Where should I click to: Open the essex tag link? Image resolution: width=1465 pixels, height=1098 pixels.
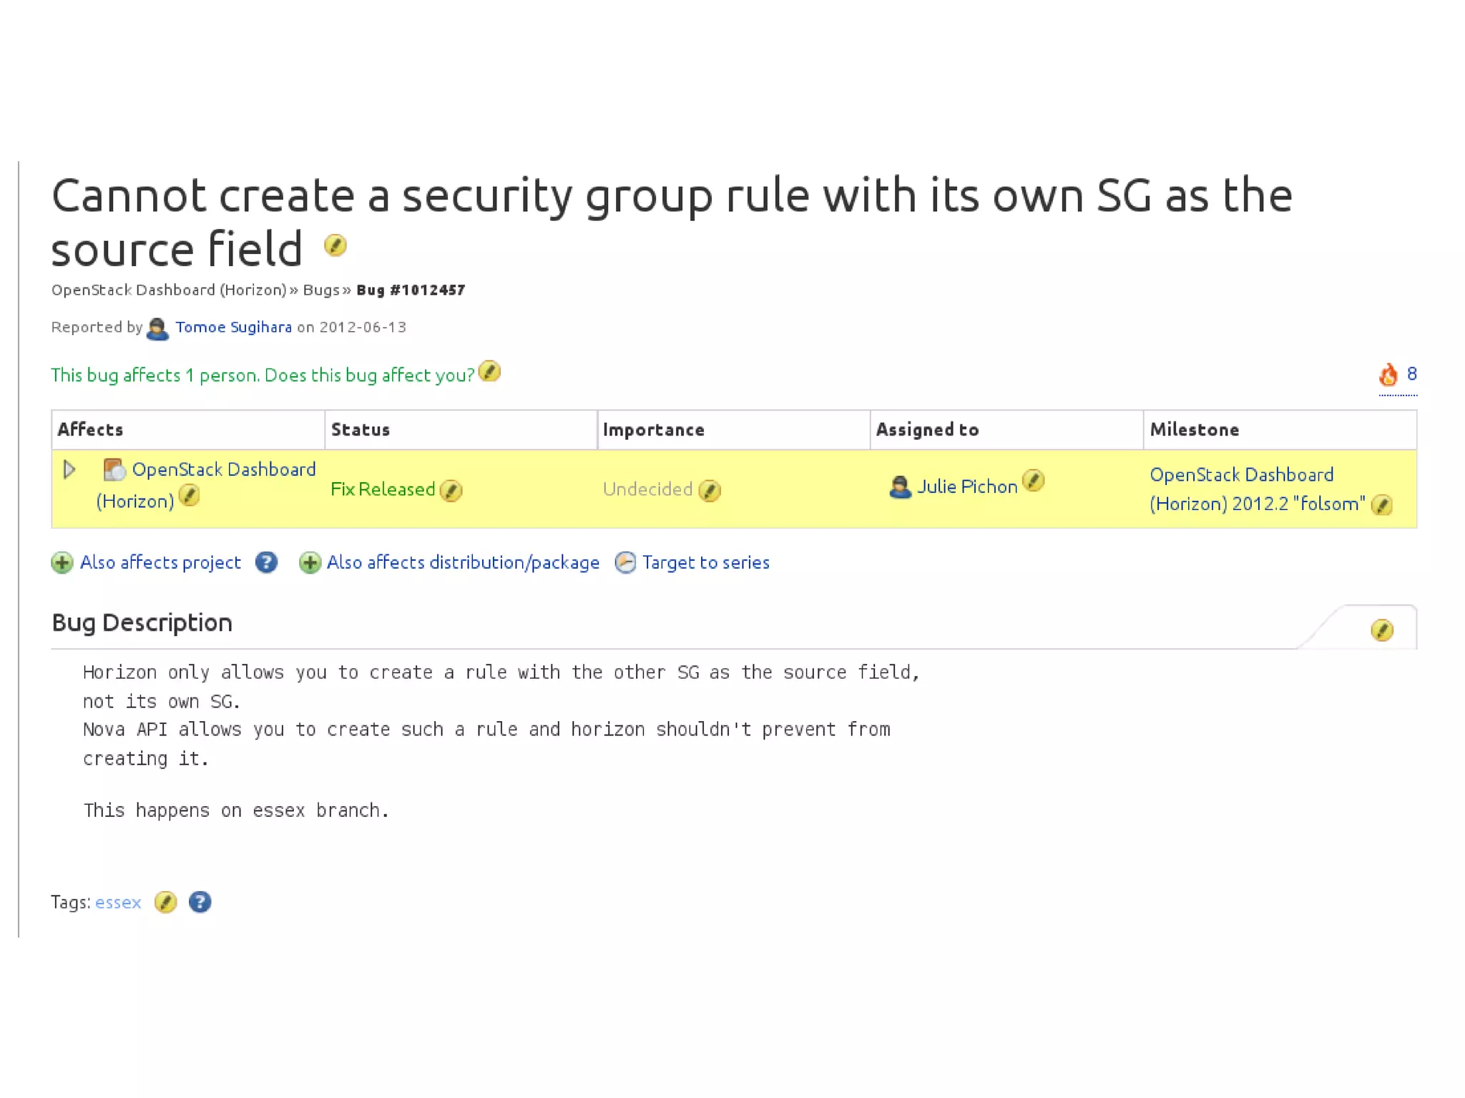point(118,903)
